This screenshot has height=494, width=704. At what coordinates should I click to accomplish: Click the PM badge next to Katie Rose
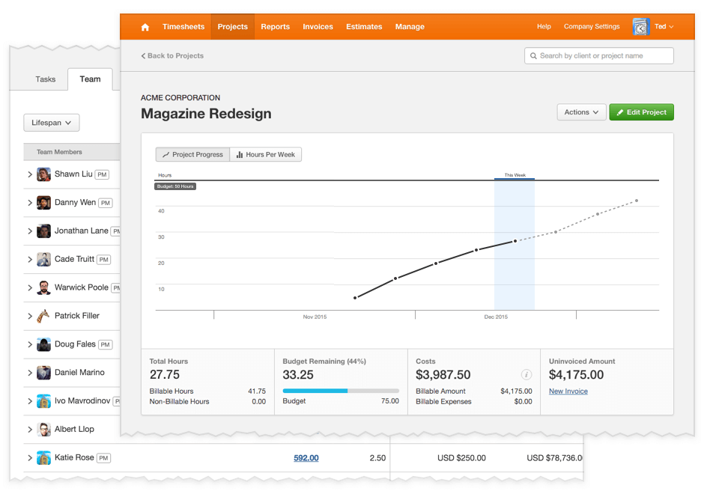coord(103,458)
